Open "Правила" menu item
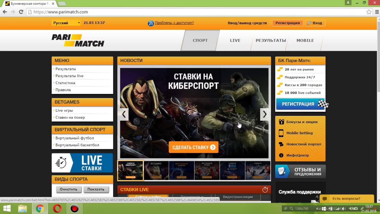 (63, 90)
